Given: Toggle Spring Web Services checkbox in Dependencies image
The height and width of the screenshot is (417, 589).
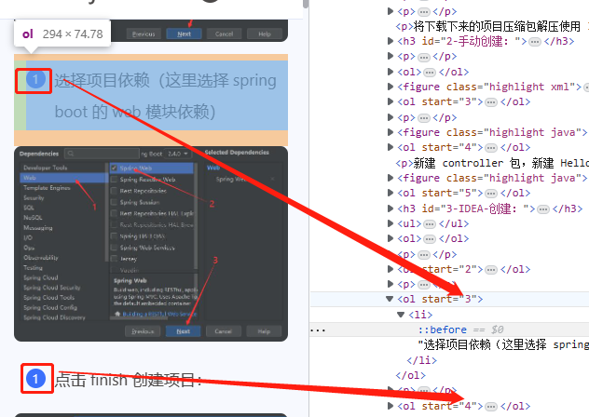Looking at the screenshot, I should 114,248.
